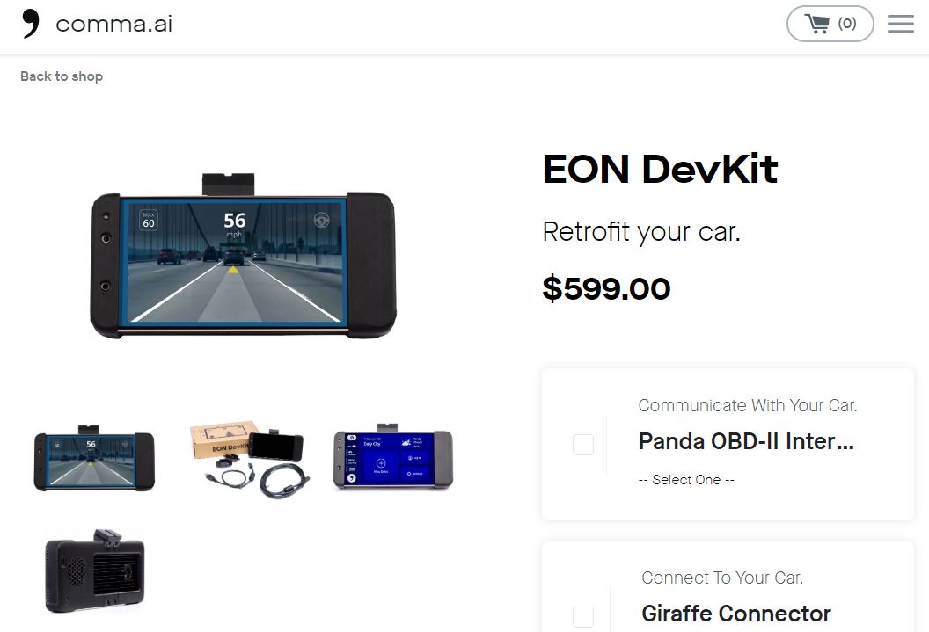Click the comma.ai brand name text

tap(113, 25)
